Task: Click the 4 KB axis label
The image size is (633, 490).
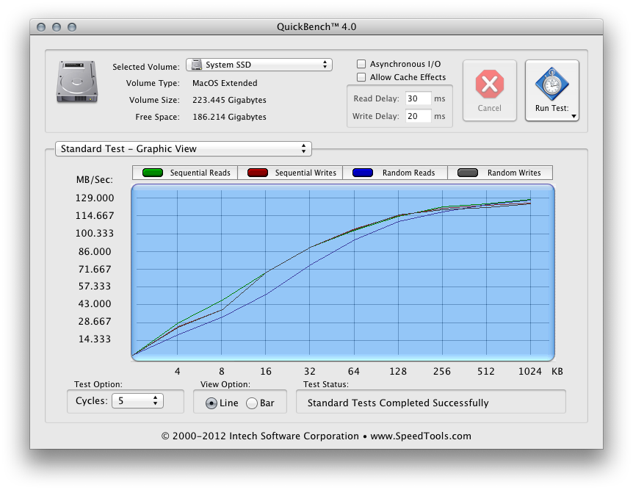Action: tap(177, 371)
